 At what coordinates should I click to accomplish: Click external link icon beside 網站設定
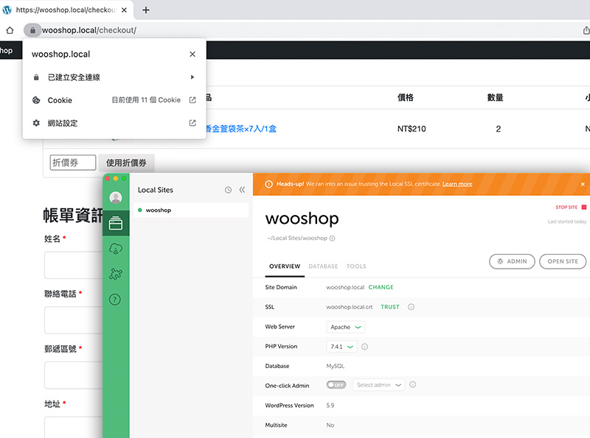point(192,123)
